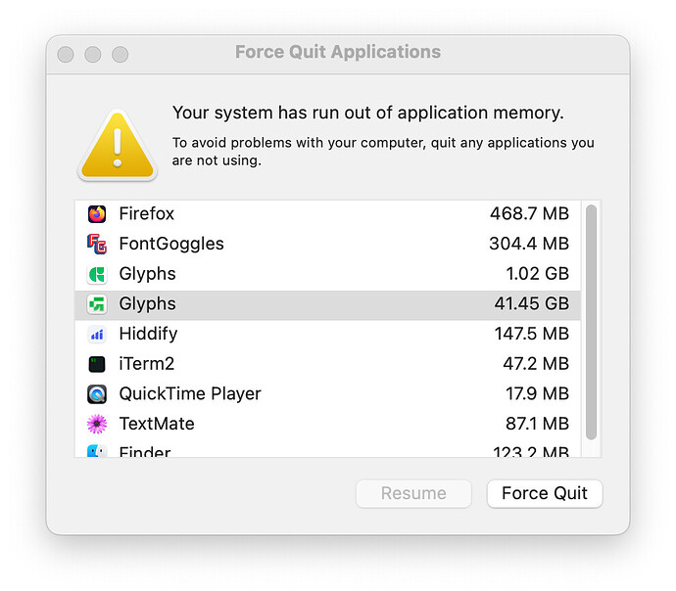The height and width of the screenshot is (591, 676).
Task: Select the Hiddify entry by name
Action: 148,334
